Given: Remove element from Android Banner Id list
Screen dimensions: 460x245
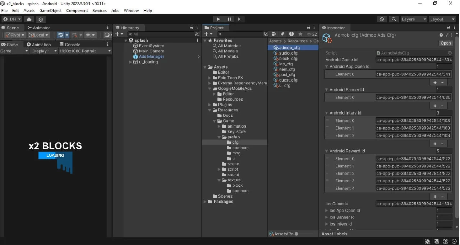Looking at the screenshot, I should (442, 106).
